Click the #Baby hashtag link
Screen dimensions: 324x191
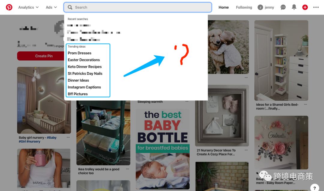click(x=52, y=137)
